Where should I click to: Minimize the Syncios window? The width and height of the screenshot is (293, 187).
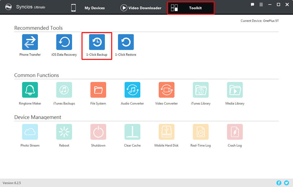point(270,4)
